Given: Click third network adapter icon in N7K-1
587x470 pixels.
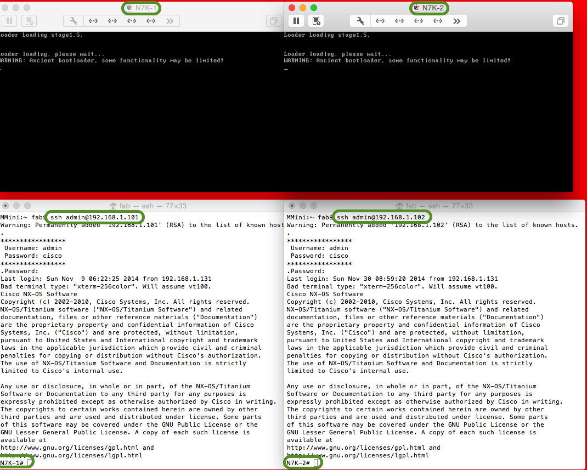Looking at the screenshot, I should coord(132,21).
